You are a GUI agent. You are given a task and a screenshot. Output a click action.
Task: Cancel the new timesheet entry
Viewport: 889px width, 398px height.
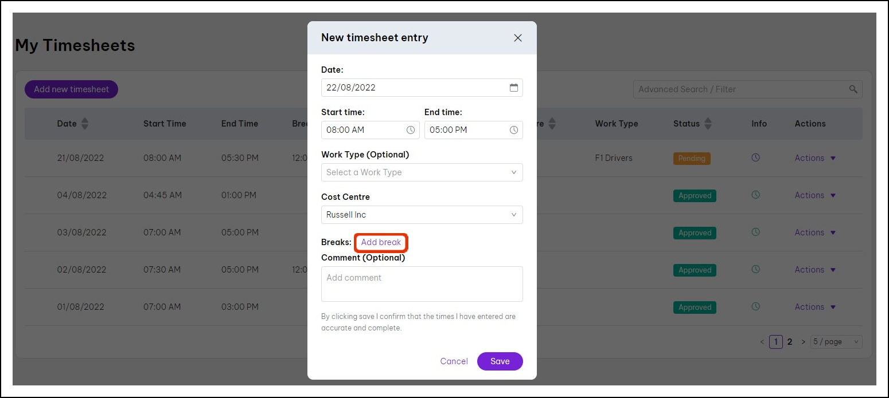pyautogui.click(x=454, y=361)
